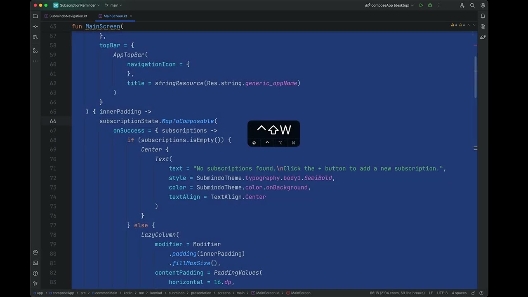The image size is (528, 297).
Task: Open more run actions vertical dots
Action: pyautogui.click(x=439, y=5)
